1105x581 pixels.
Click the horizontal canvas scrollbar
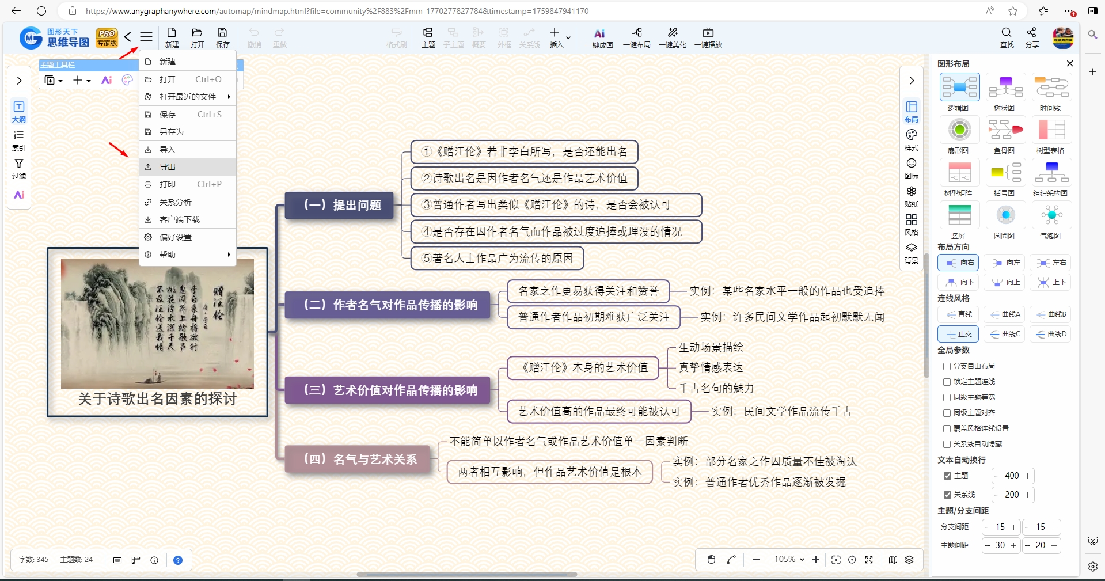pos(466,574)
